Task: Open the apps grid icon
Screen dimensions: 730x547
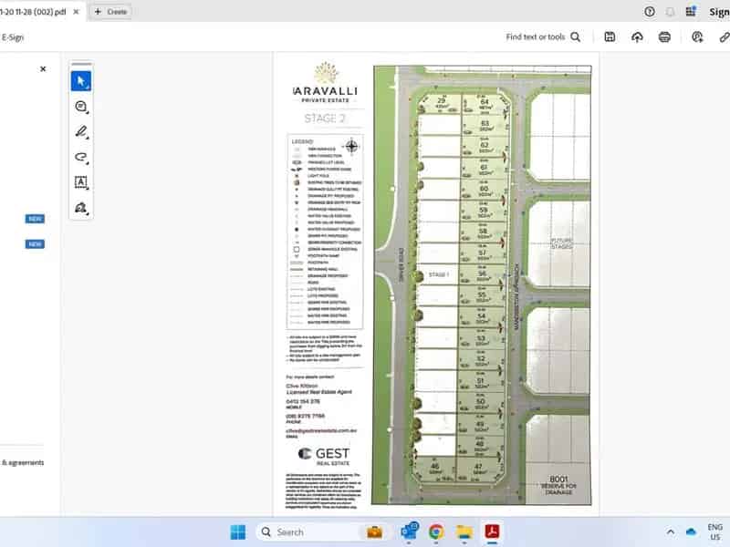Action: (x=691, y=11)
